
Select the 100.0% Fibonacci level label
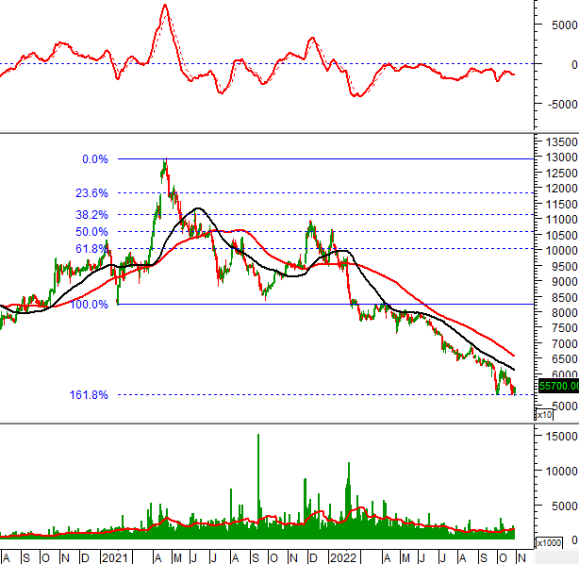(90, 305)
